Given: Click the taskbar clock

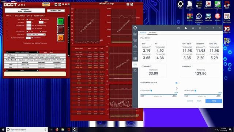Looking at the screenshot, I should pyautogui.click(x=223, y=129).
